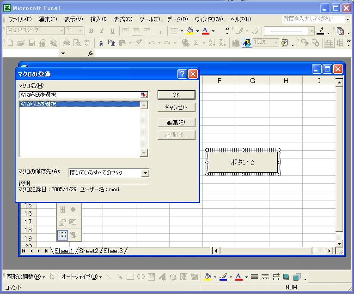Click fill color bucket in Drawing toolbar
This screenshot has height=294, width=354.
click(208, 276)
